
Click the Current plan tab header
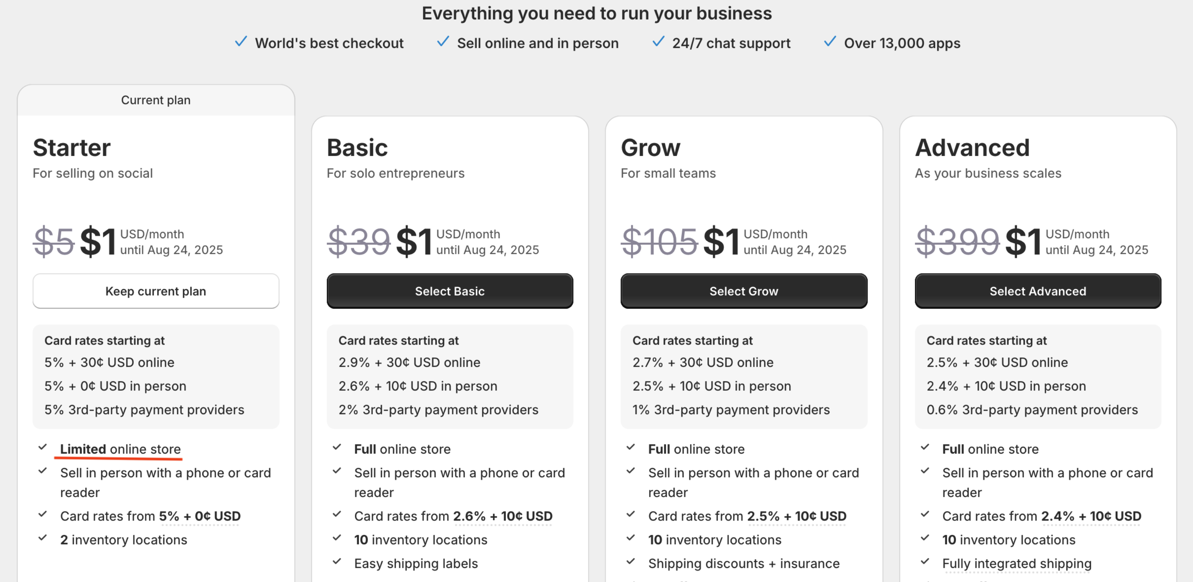tap(156, 100)
